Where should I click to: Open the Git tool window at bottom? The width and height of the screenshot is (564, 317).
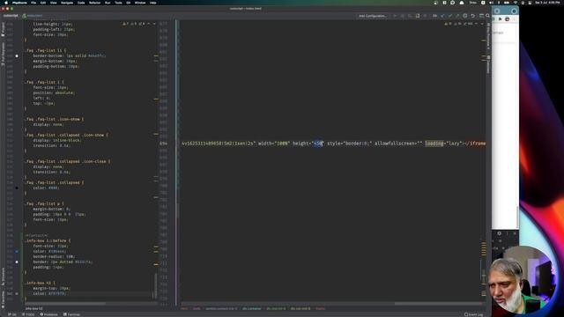coord(12,314)
